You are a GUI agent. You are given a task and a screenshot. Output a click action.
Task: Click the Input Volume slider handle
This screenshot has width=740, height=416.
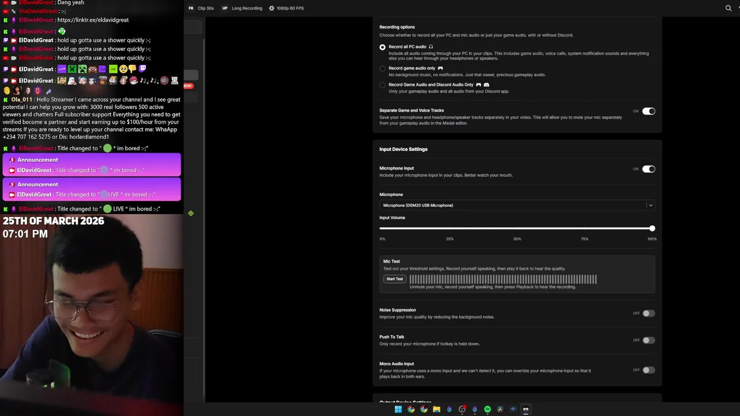click(x=652, y=228)
